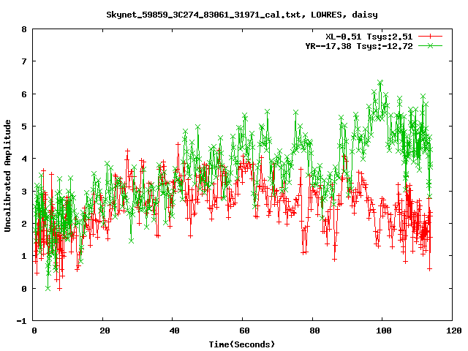Select the YR--17.38 Tsys:-12.72 legend entry
Image resolution: width=468 pixels, height=351 pixels.
(359, 46)
